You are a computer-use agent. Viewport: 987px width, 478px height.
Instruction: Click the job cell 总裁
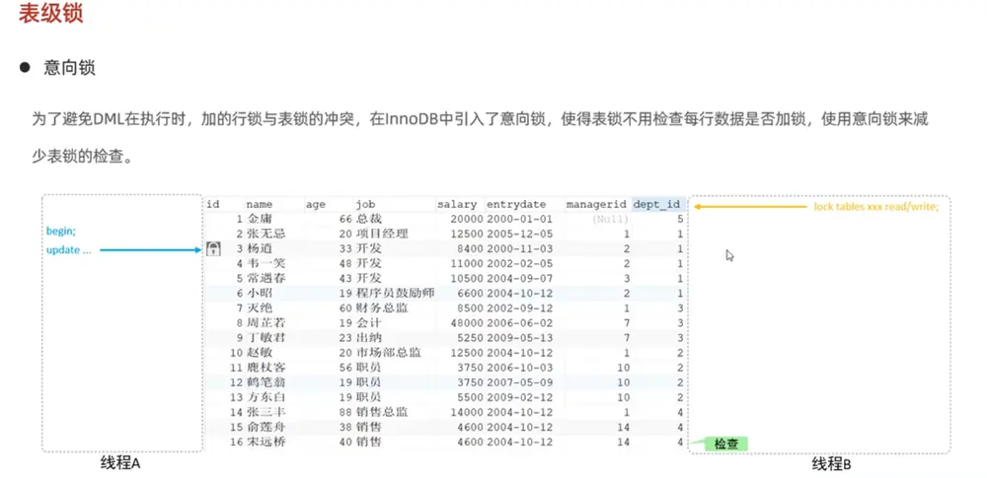[x=368, y=219]
